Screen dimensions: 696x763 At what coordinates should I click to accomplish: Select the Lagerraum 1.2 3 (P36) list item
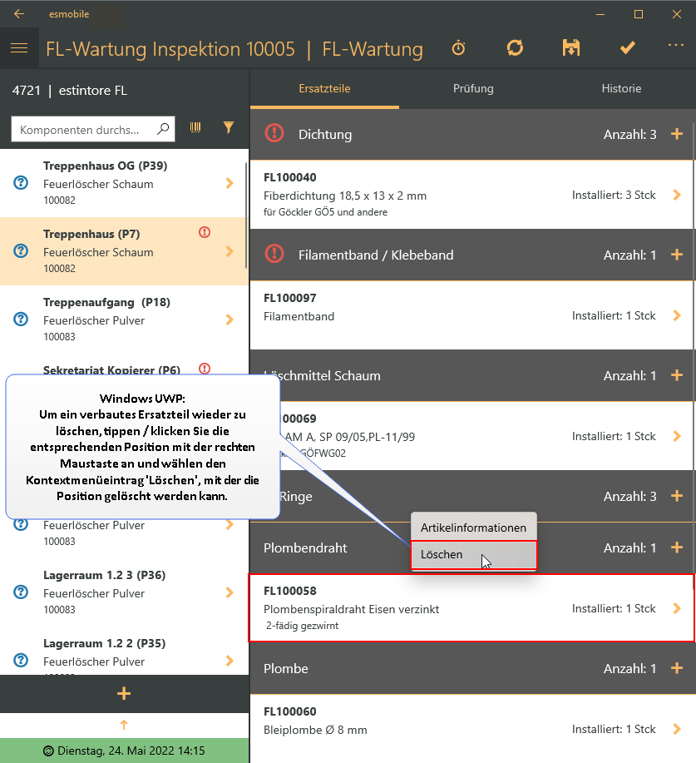pos(123,592)
